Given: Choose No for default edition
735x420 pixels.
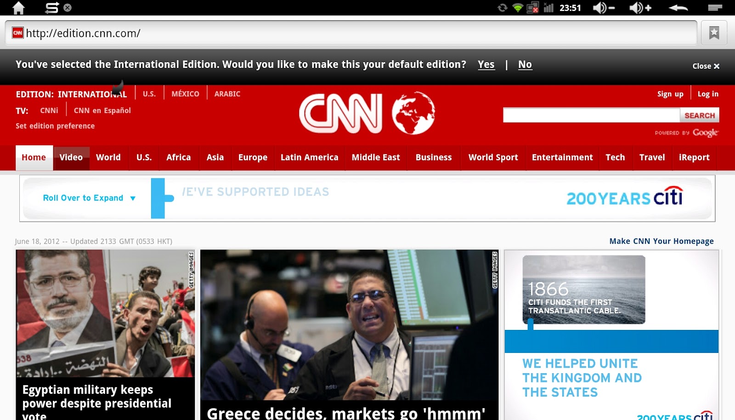Looking at the screenshot, I should tap(525, 65).
